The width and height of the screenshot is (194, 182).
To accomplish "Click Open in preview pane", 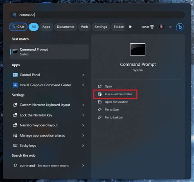I will tap(108, 86).
